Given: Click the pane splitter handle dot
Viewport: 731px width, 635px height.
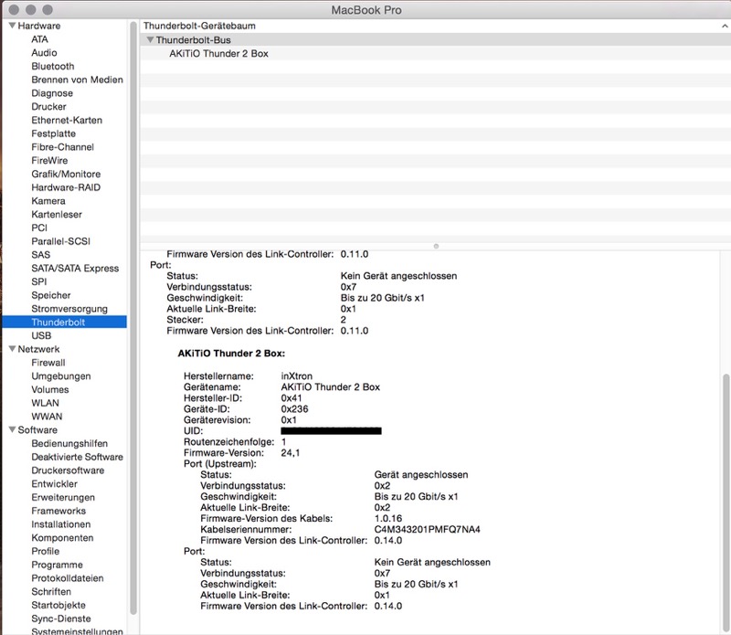Looking at the screenshot, I should click(436, 246).
